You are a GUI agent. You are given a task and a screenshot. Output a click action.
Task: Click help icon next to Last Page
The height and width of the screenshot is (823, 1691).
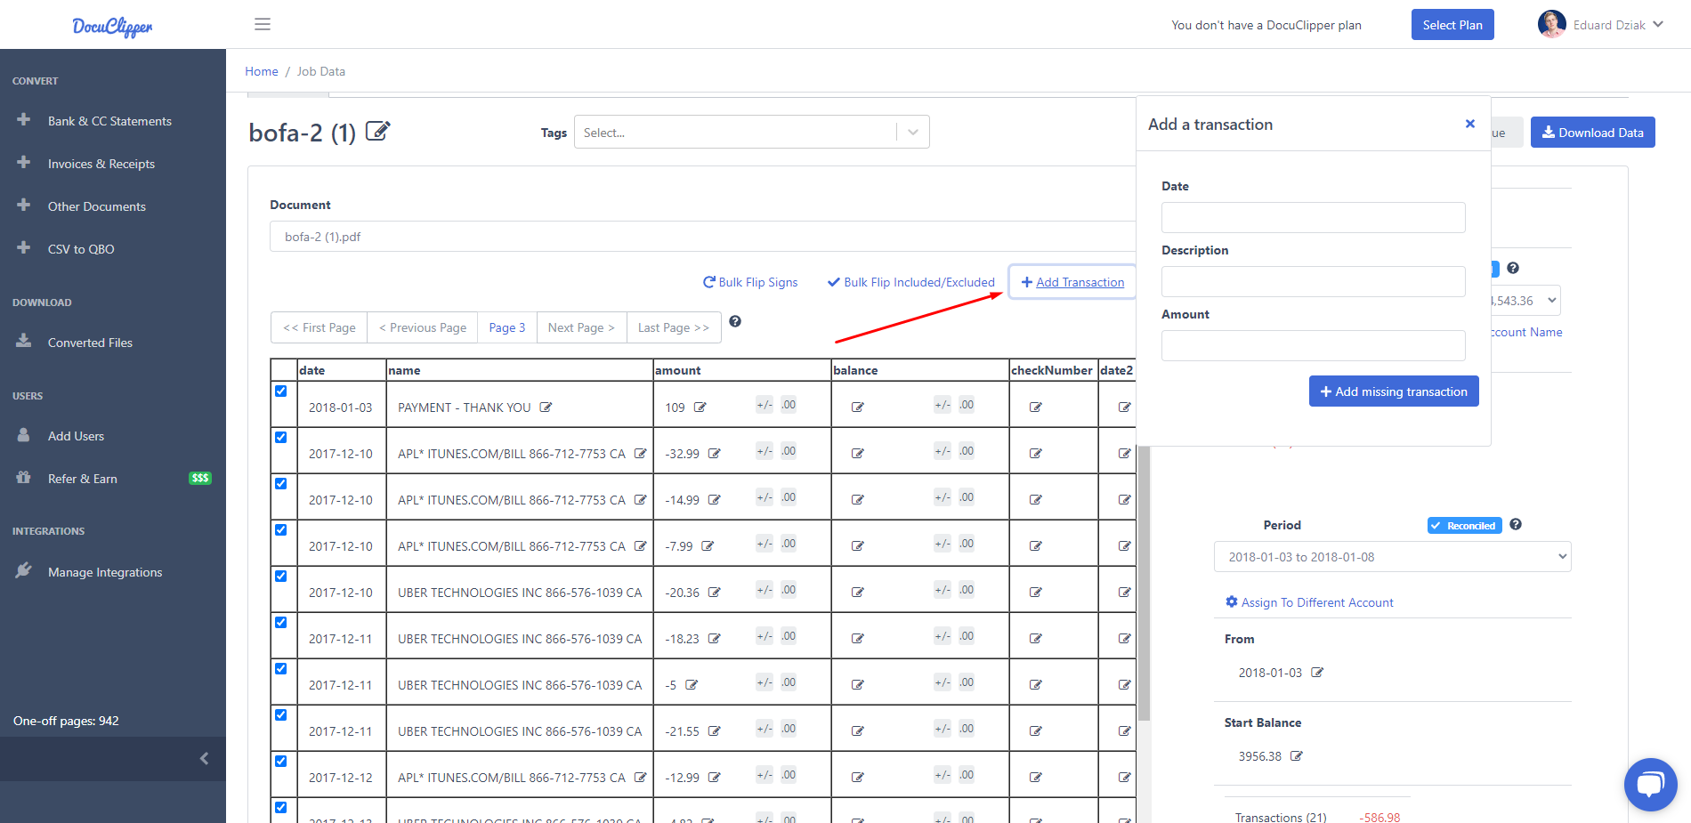click(x=735, y=321)
